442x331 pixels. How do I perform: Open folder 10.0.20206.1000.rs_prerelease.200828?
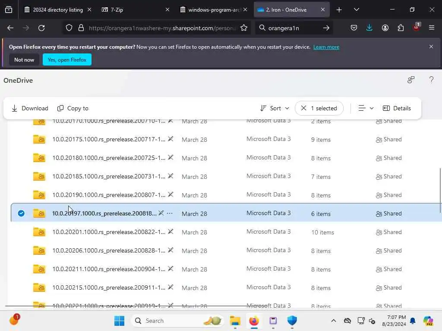tap(109, 250)
